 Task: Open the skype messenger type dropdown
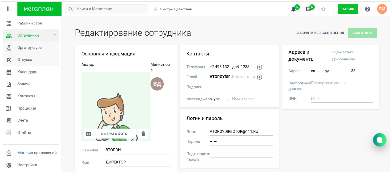(219, 99)
